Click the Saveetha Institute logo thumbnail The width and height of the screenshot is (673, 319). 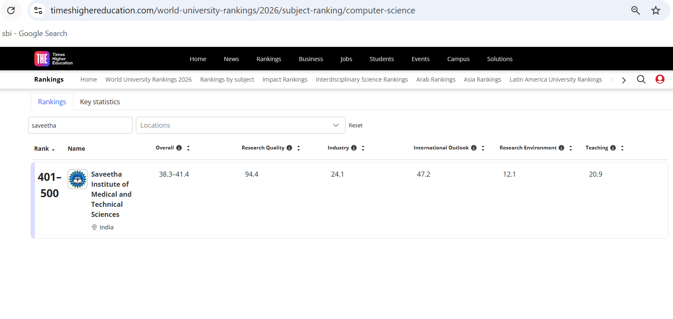(x=78, y=179)
